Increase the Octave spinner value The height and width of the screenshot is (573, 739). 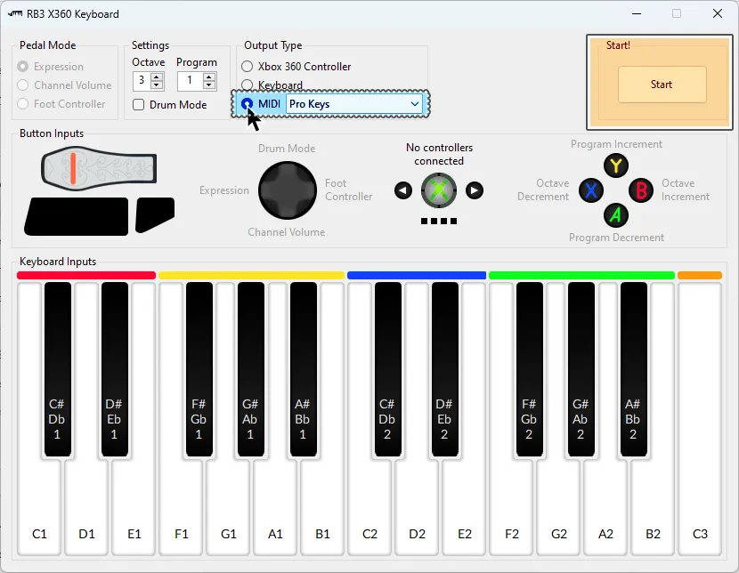[158, 77]
